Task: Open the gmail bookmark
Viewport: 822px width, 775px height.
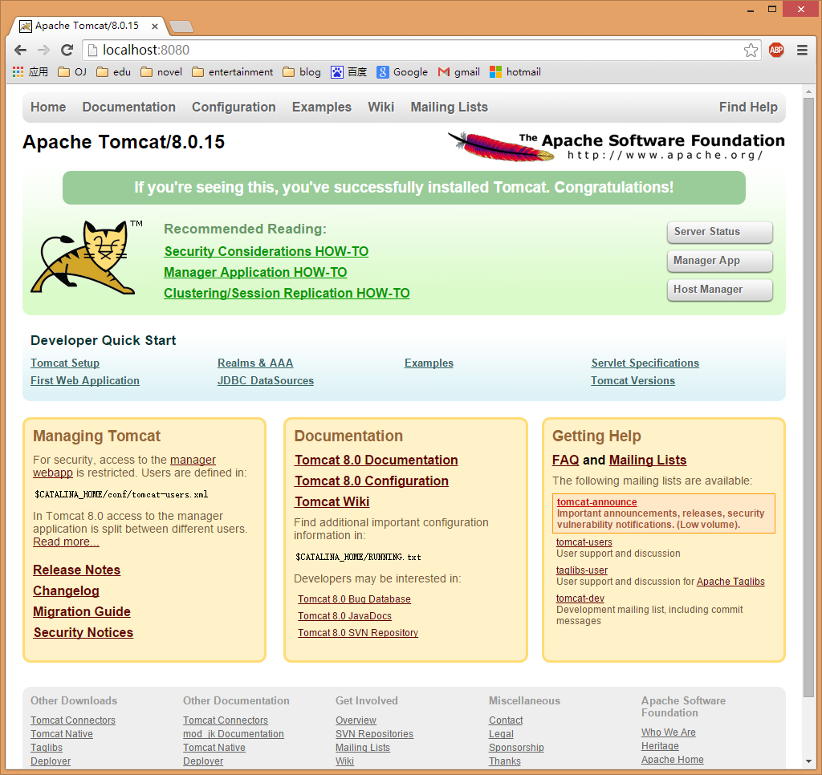Action: (x=458, y=71)
